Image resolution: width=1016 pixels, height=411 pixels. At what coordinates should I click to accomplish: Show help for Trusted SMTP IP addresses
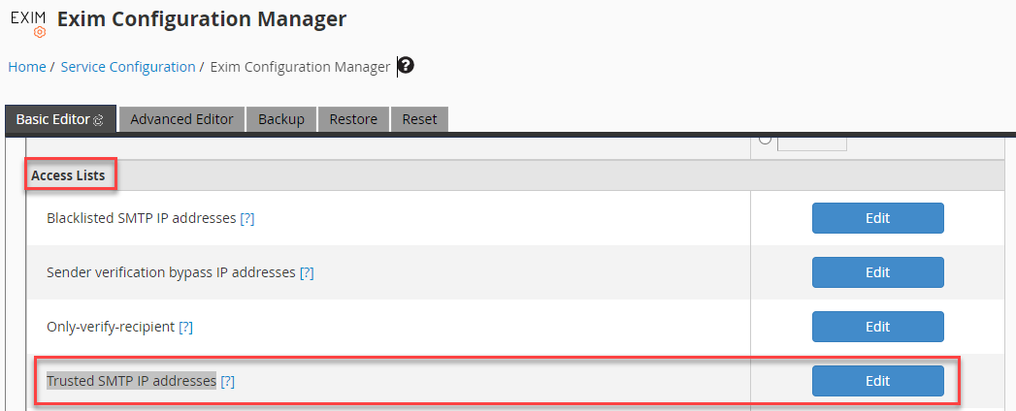coord(228,382)
